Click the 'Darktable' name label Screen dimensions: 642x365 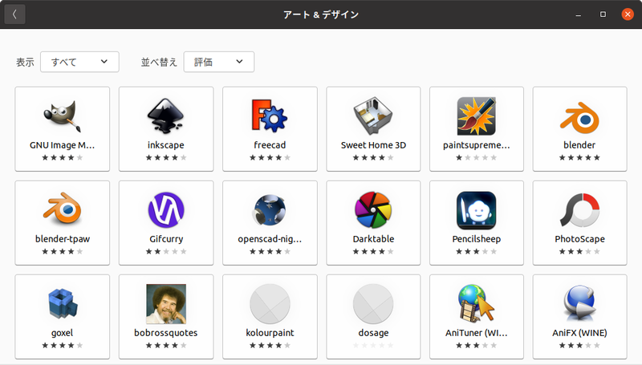[x=373, y=239]
